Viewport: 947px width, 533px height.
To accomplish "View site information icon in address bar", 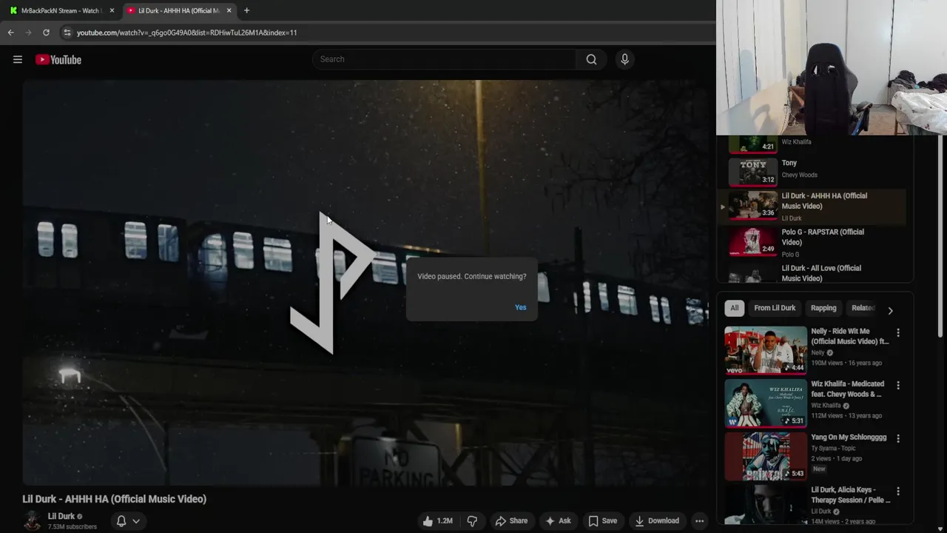I will tap(67, 33).
